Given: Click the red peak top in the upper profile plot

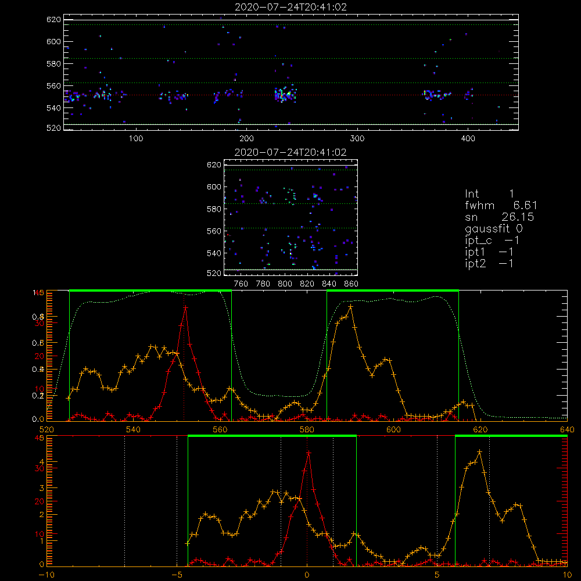Looking at the screenshot, I should 185,307.
